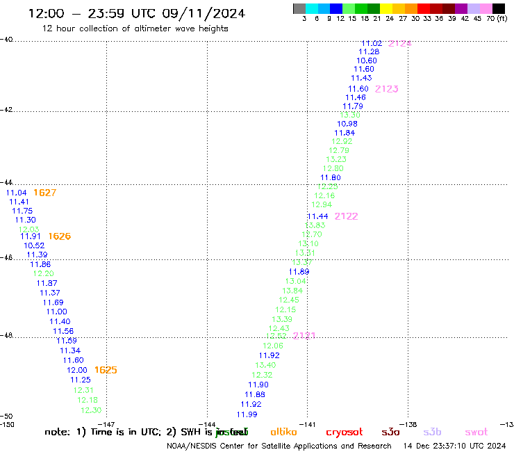This screenshot has width=514, height=452.
Task: Click the wave height reading 11.43
Action: 362,78
